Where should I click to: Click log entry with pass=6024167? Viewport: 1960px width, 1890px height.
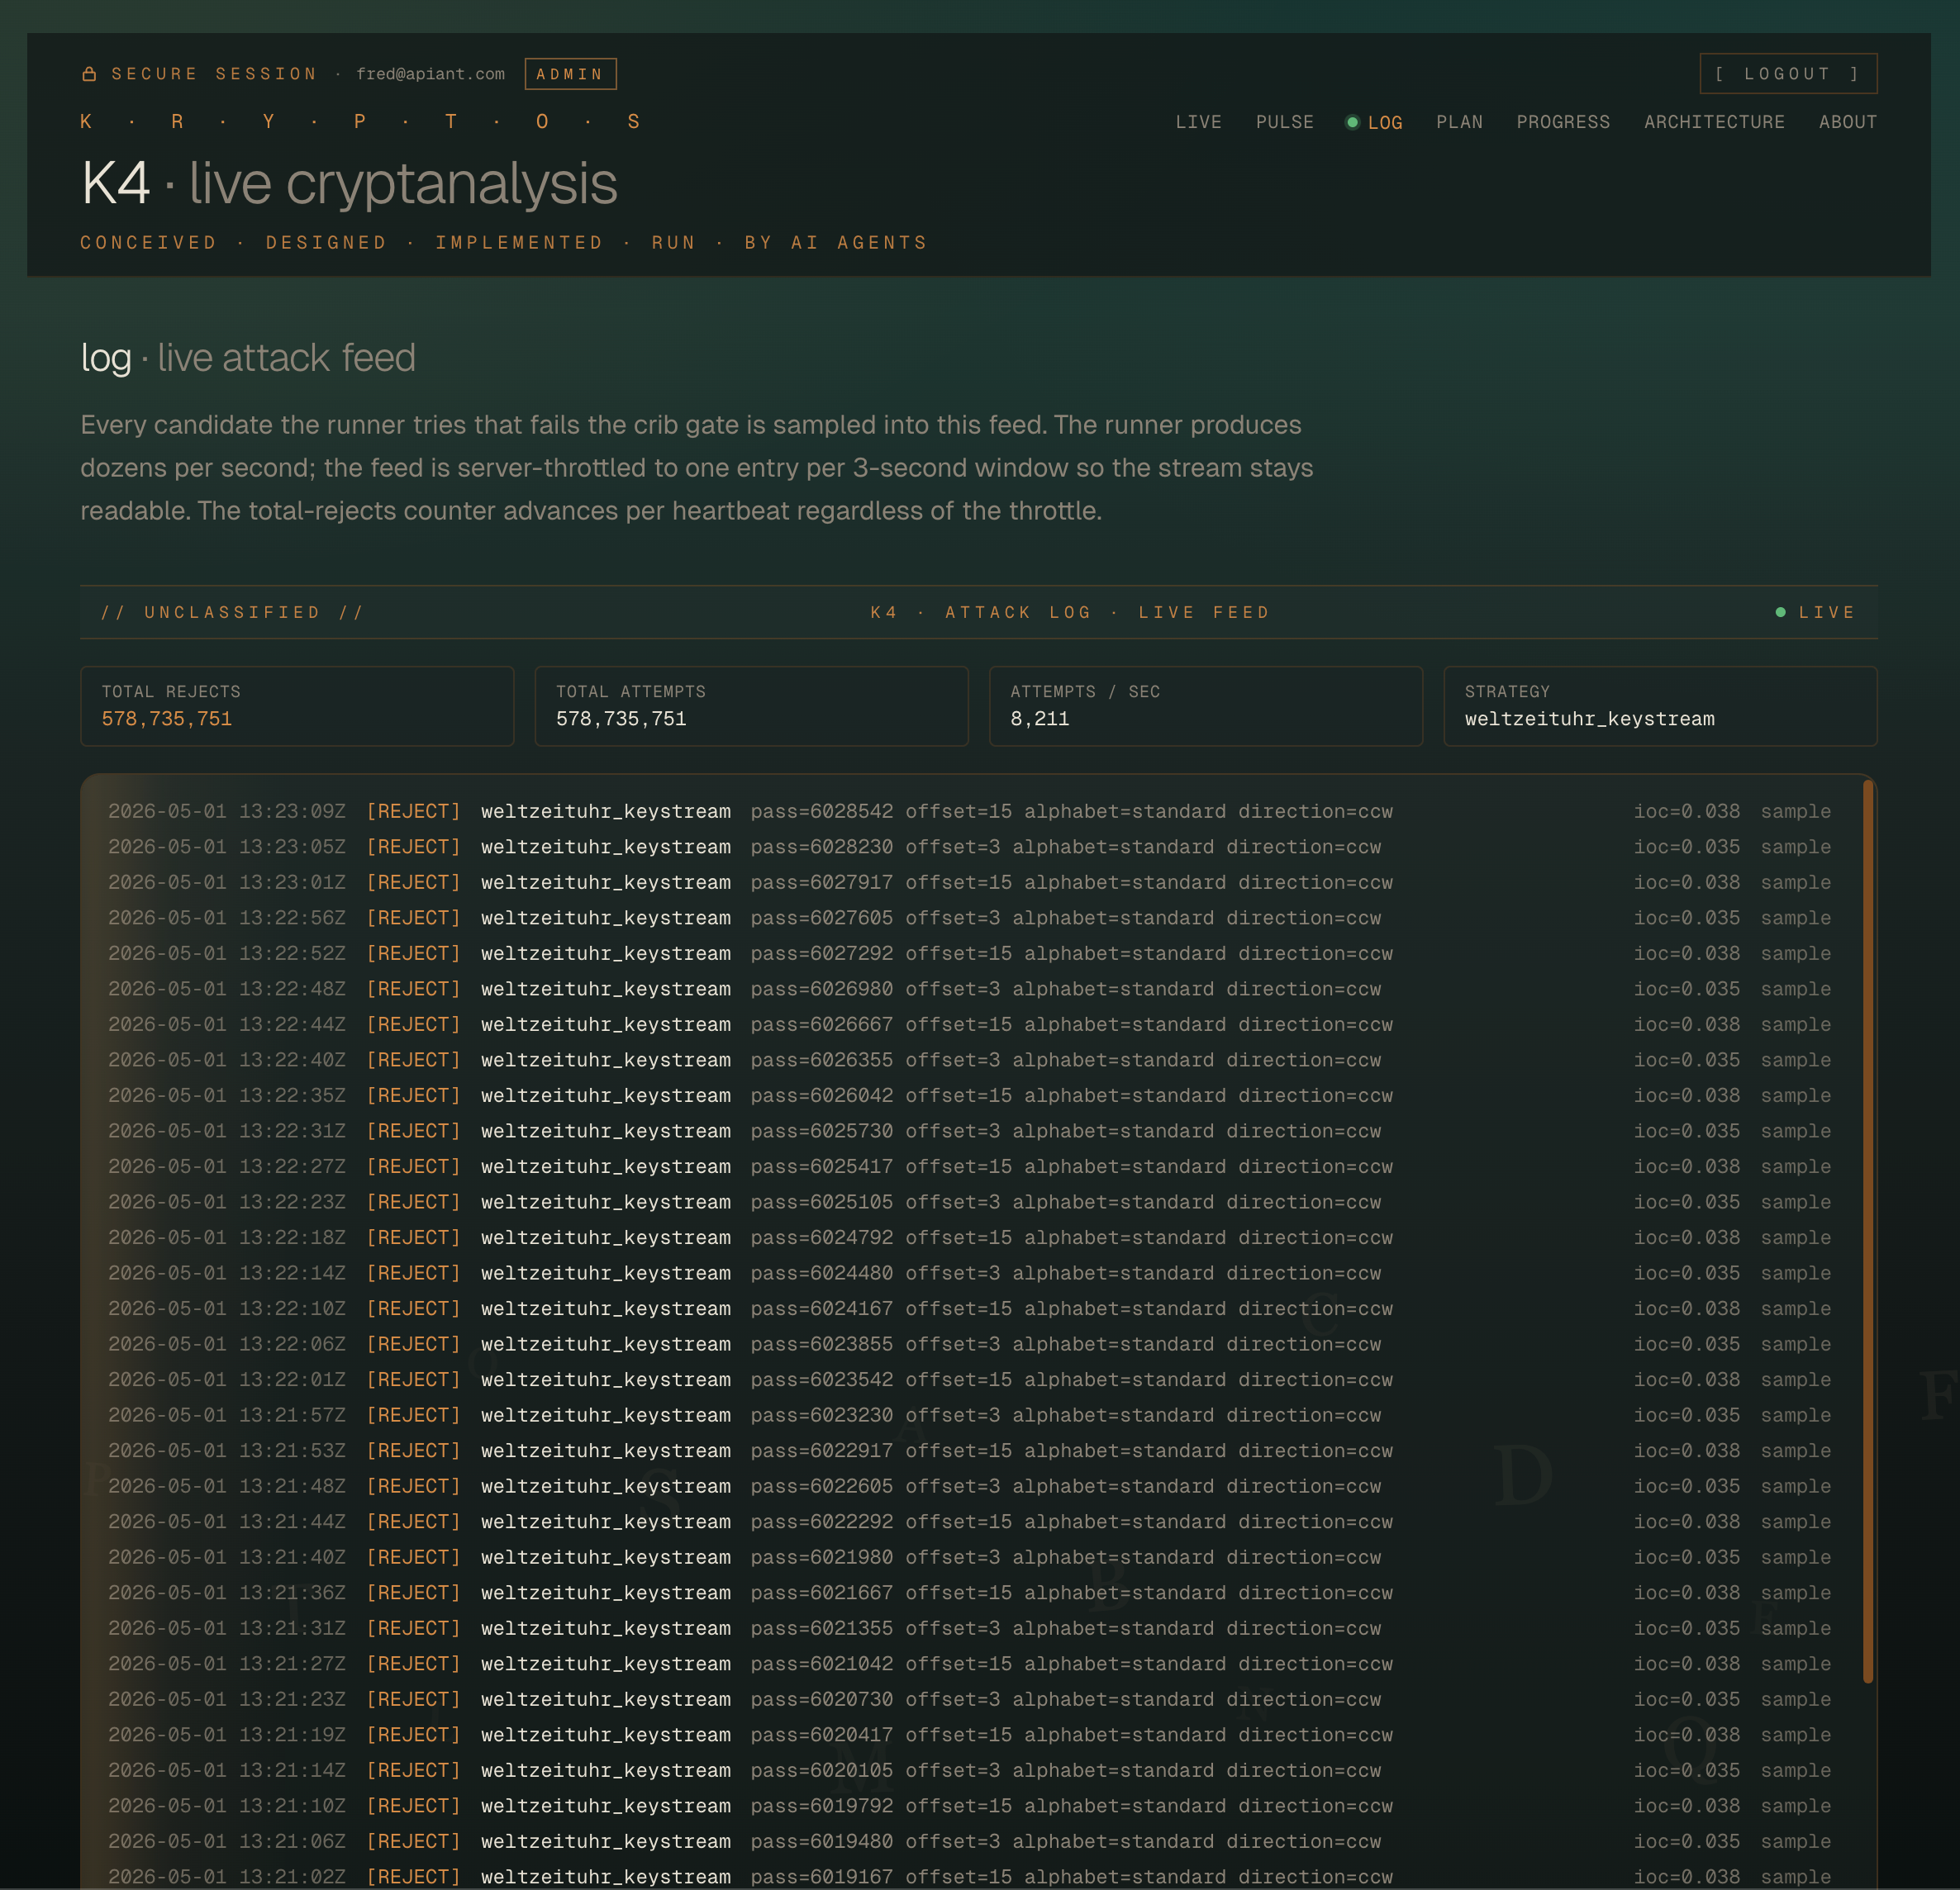click(x=969, y=1308)
